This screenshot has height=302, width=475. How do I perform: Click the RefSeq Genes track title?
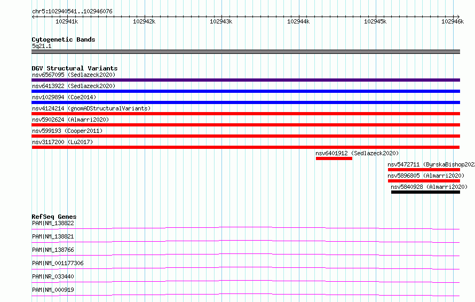pyautogui.click(x=54, y=217)
